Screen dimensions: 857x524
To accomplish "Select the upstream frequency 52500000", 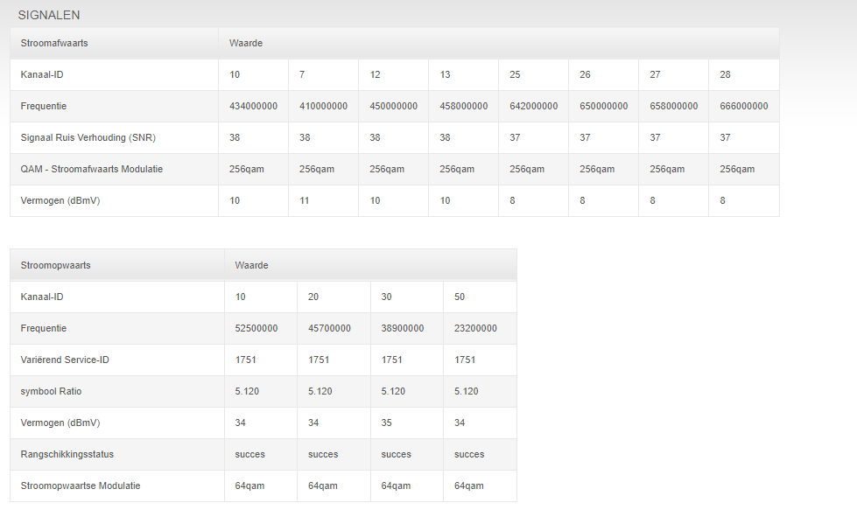I will (256, 328).
